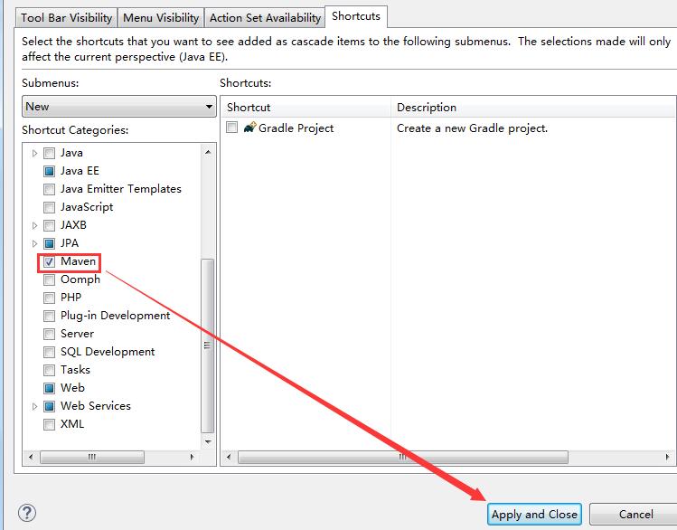Expand the Web Services tree node
This screenshot has height=530, width=677.
point(35,406)
